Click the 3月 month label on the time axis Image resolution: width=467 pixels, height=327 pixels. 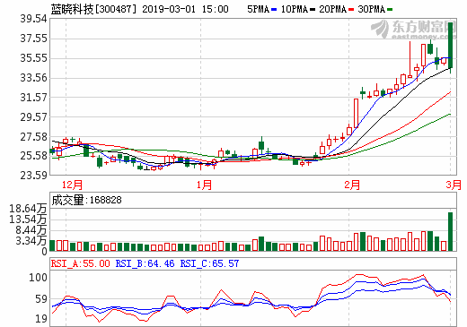pyautogui.click(x=454, y=185)
